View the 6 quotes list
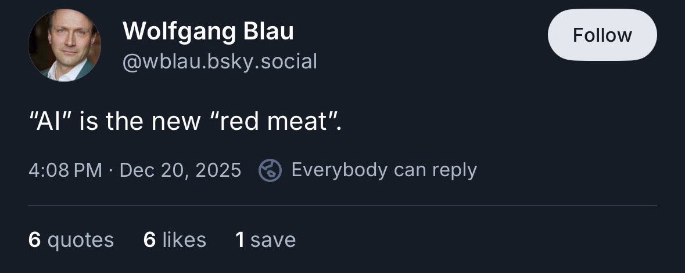This screenshot has width=685, height=273. [x=71, y=239]
